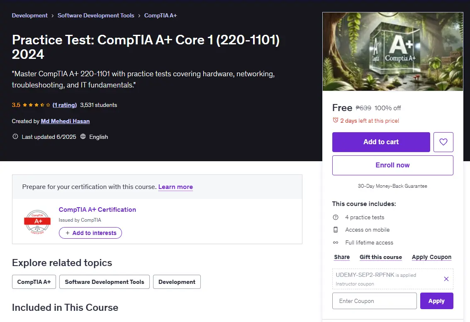Viewport: 470px width, 322px height.
Task: Click the '4 practice tests' text
Action: (365, 217)
